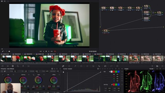Click the center of the Gamma color wheel
The height and width of the screenshot is (93, 165).
[23, 80]
